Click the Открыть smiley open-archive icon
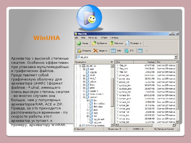The height and width of the screenshot is (143, 191). 79,51
